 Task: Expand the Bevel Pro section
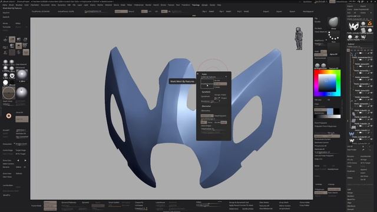[351, 200]
